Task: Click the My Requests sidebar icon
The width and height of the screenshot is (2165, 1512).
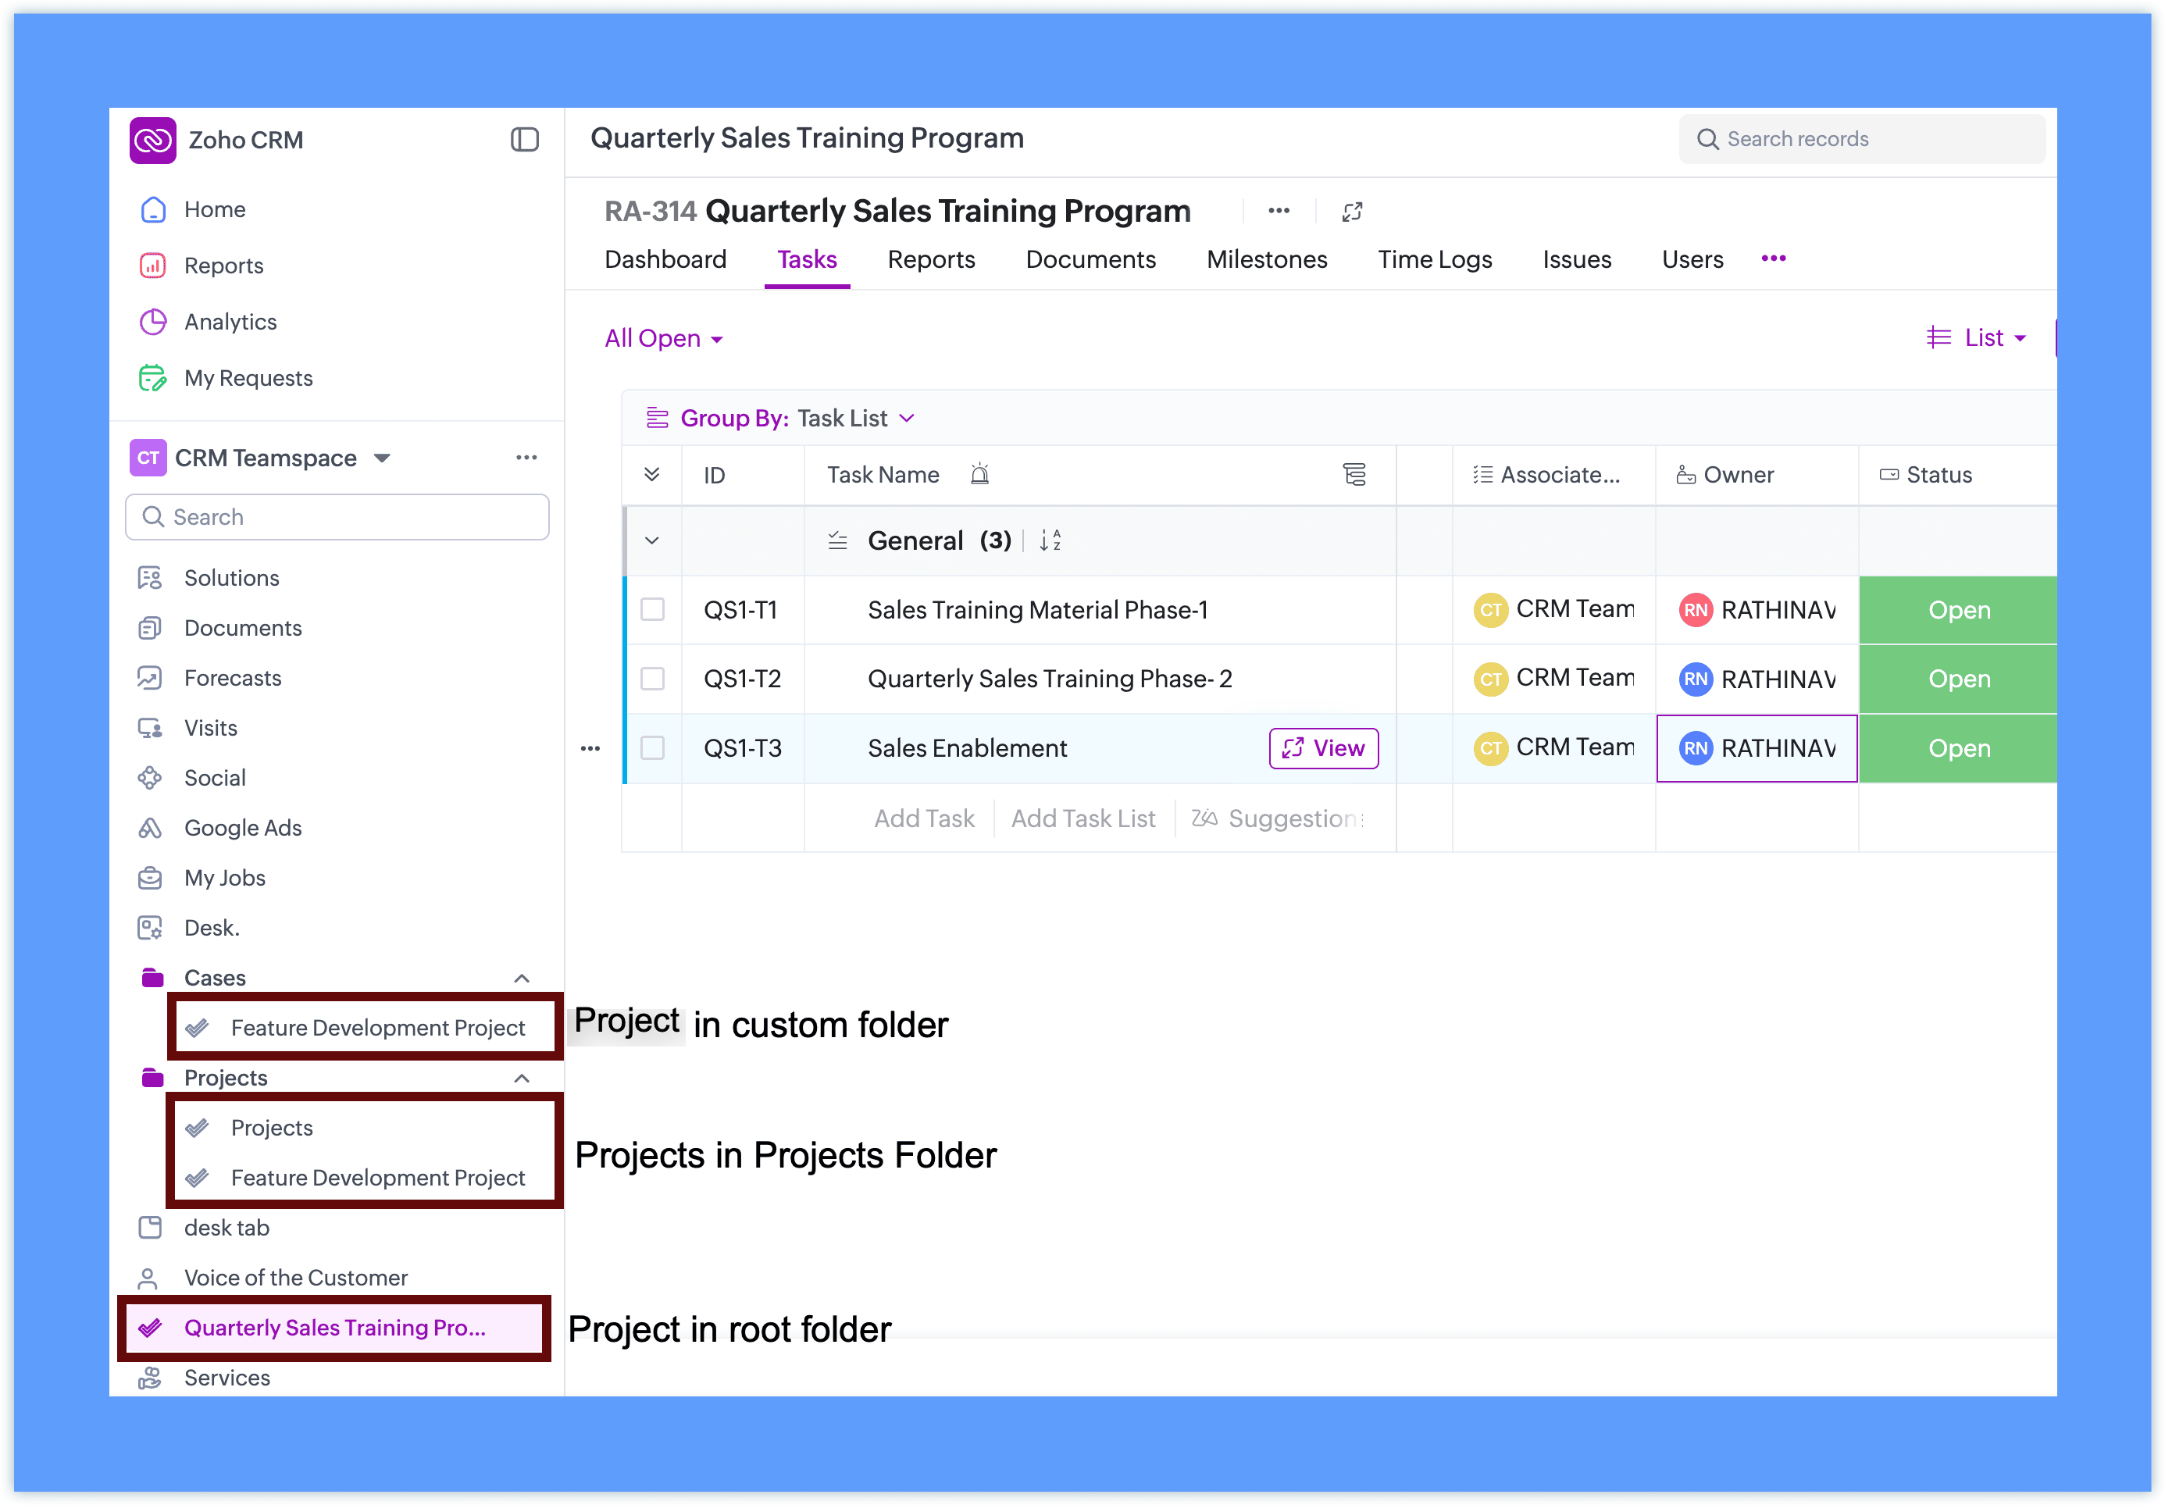Action: point(153,378)
